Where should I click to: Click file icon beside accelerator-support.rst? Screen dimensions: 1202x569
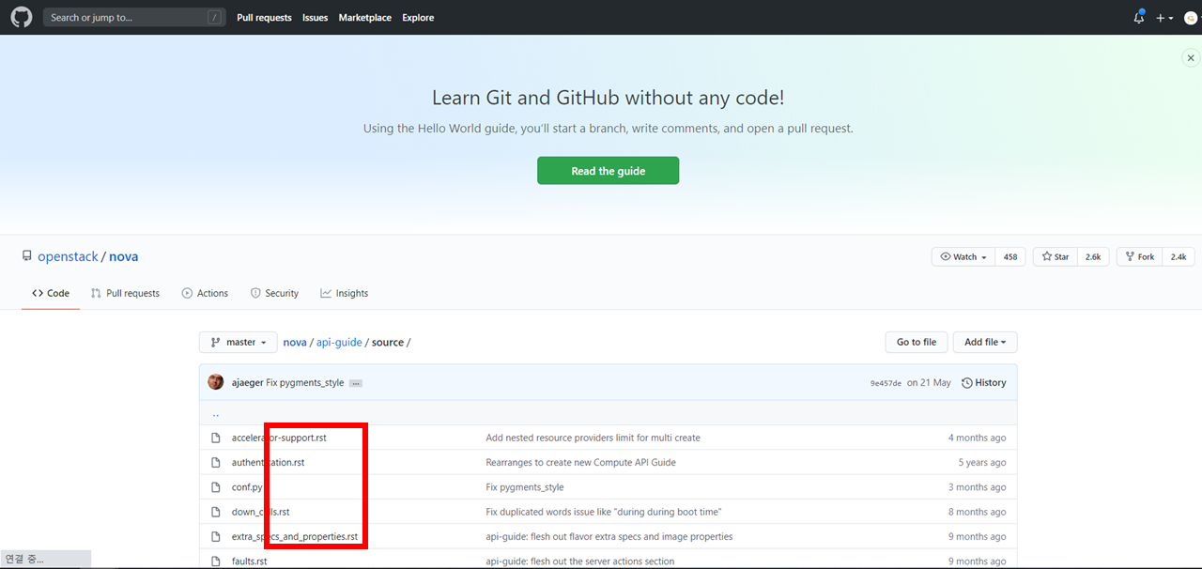[x=215, y=438]
